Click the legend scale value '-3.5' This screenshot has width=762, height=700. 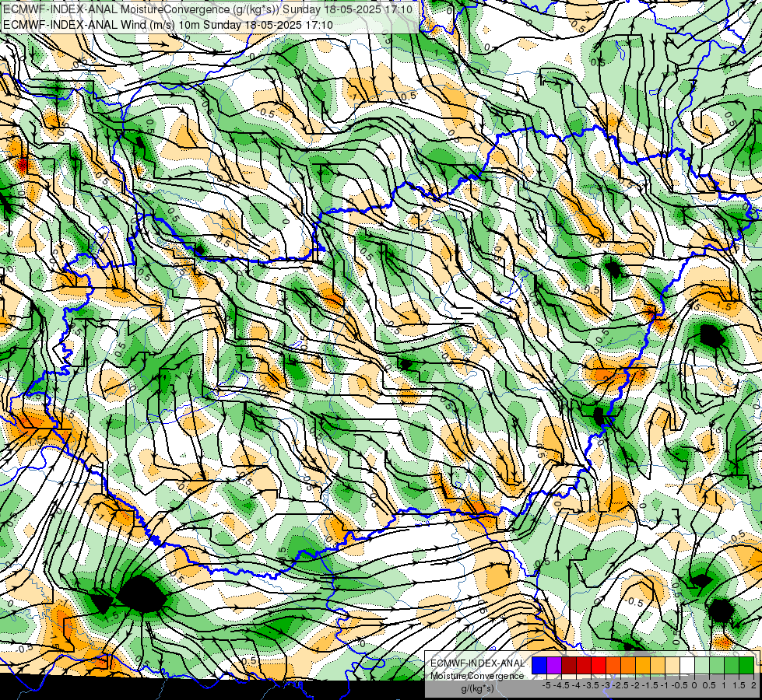[591, 685]
